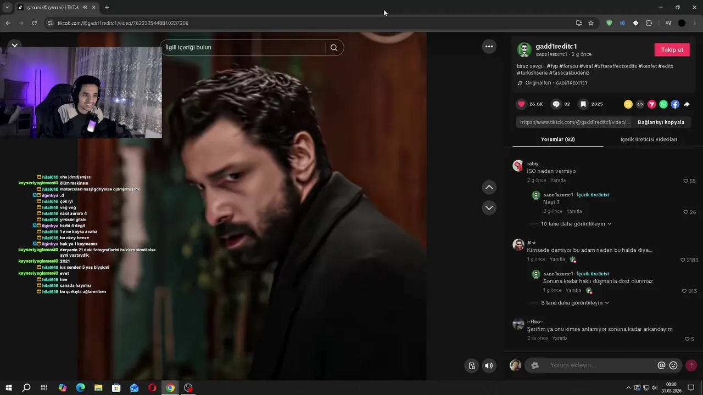Send to friends with red paper plane icon

pos(652,104)
